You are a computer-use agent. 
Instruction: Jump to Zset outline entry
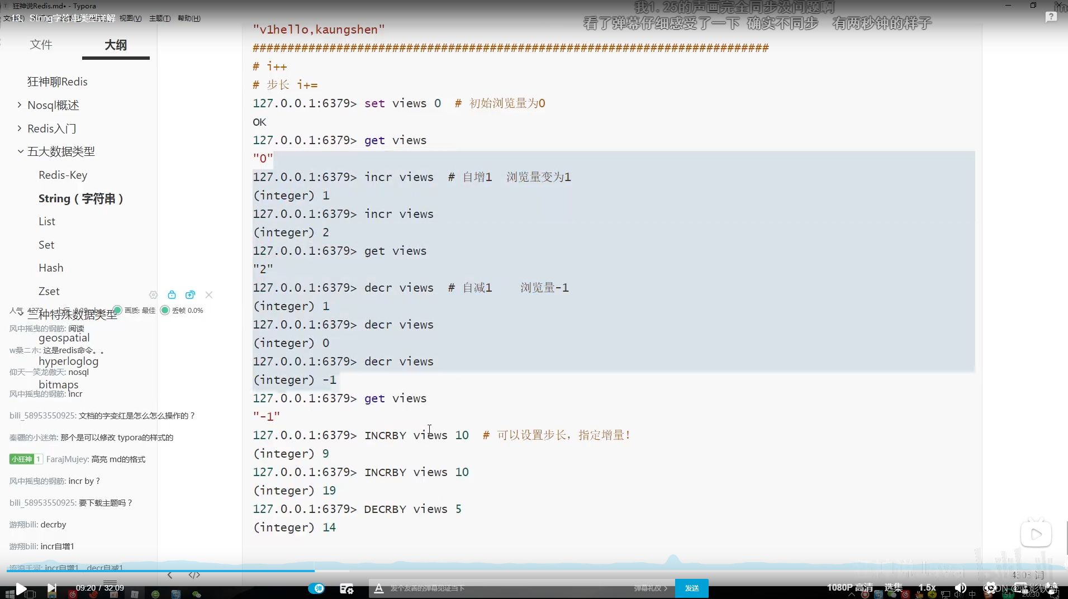coord(49,291)
